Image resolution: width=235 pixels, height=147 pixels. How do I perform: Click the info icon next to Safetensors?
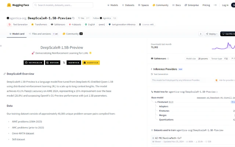pos(168,59)
